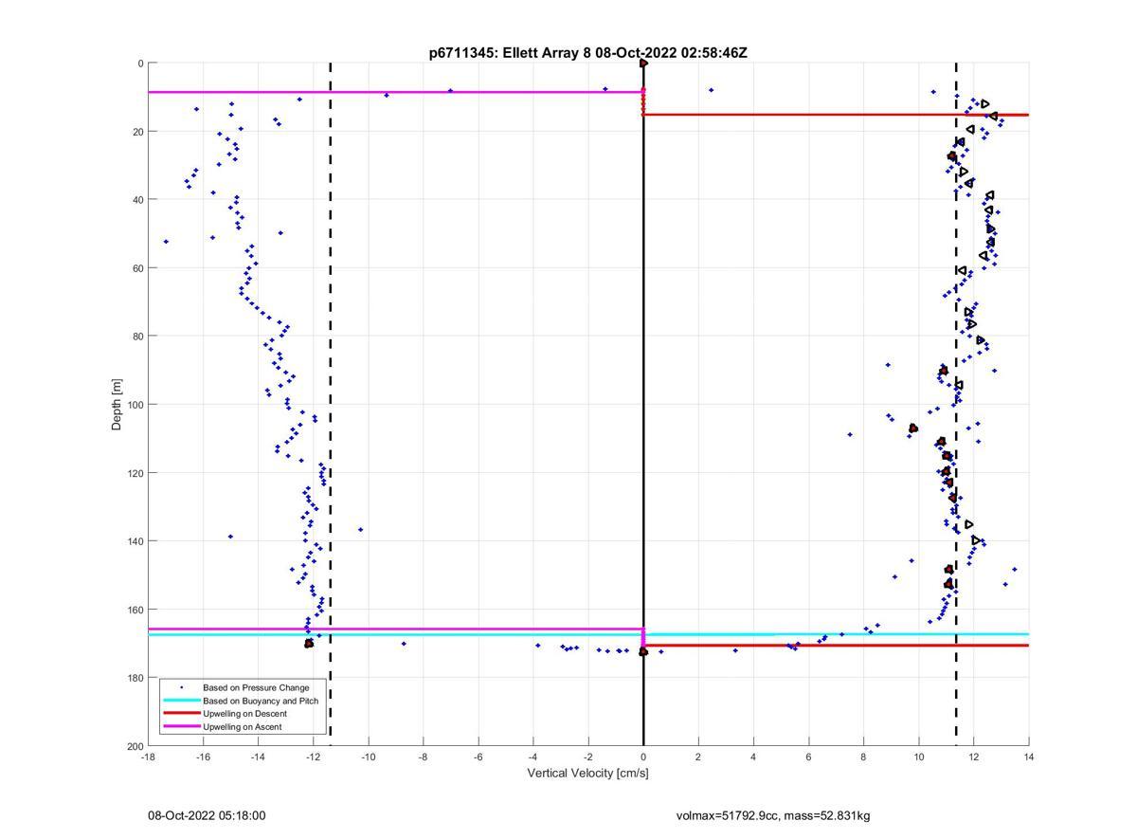
Task: Click the plot title 'p6711345: Ellett Array 8'
Action: pyautogui.click(x=511, y=53)
